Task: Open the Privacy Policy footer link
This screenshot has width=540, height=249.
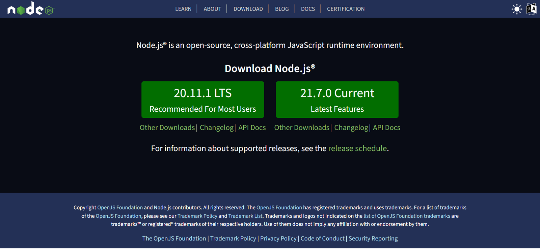Action: click(278, 239)
